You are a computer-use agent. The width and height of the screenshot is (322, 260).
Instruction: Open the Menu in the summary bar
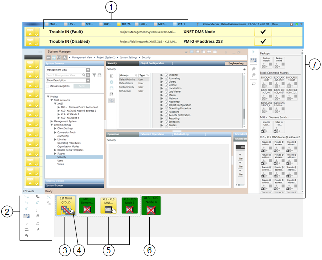(275, 24)
